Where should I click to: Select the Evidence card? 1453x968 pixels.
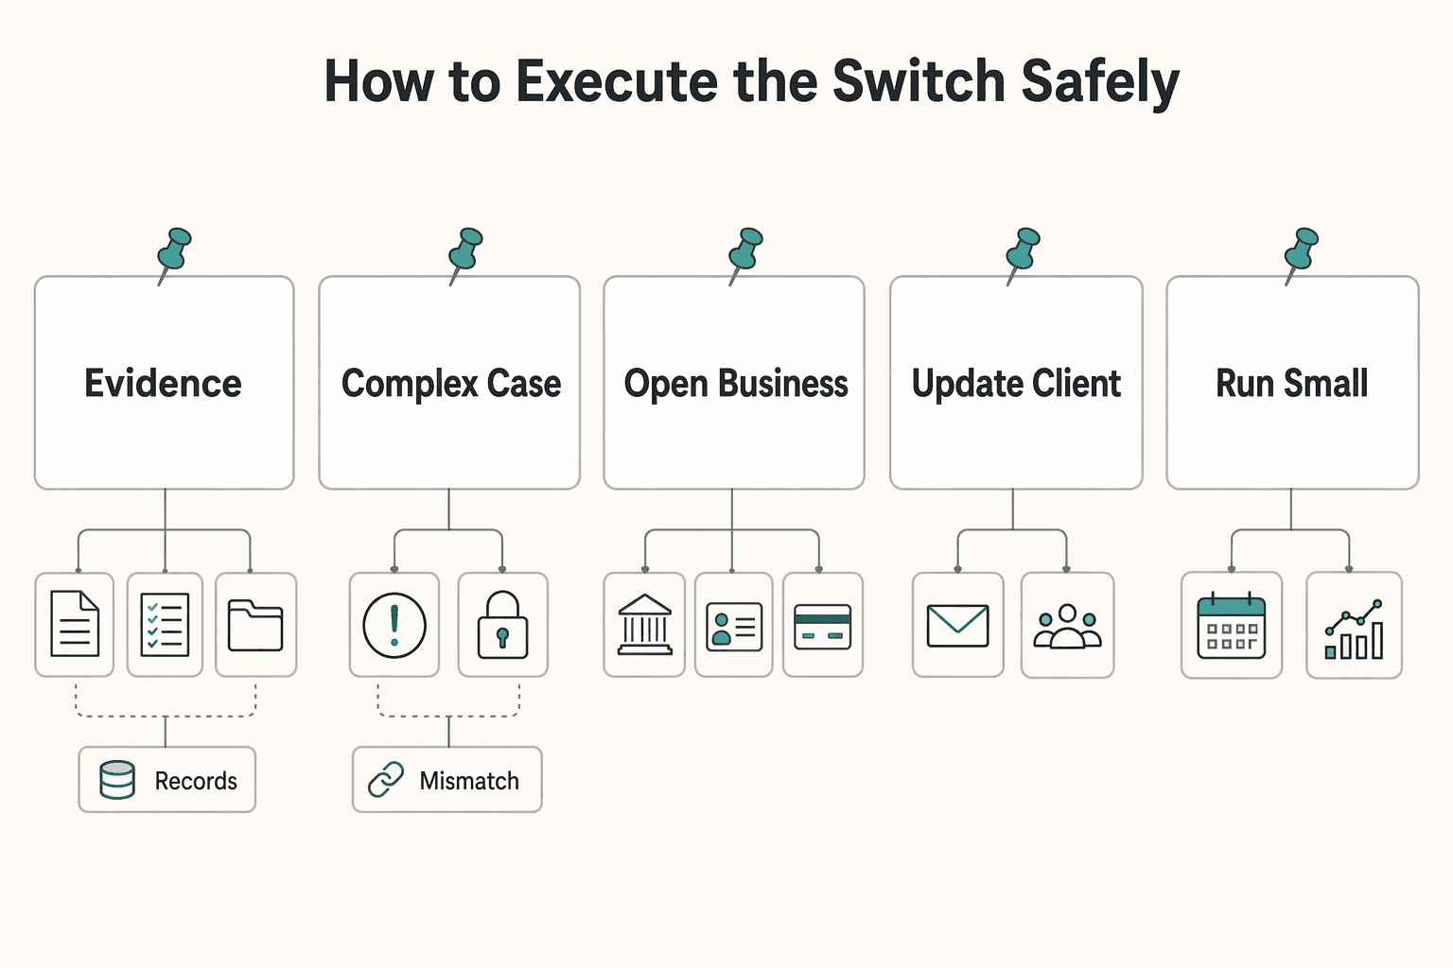click(165, 383)
